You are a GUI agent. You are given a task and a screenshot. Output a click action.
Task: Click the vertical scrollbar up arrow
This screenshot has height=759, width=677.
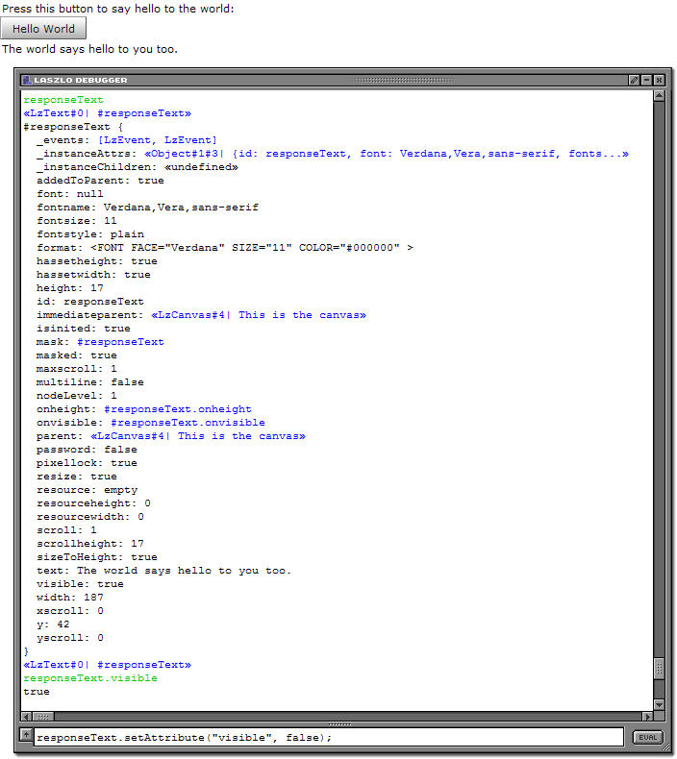659,96
